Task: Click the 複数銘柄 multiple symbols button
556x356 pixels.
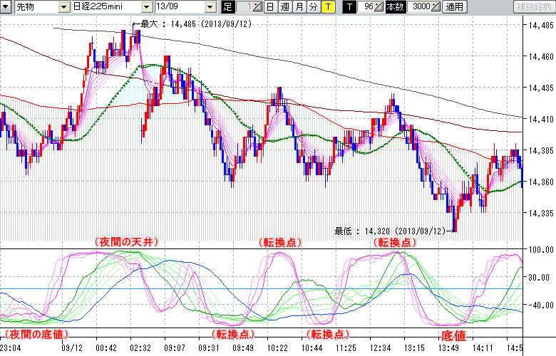Action: click(x=533, y=7)
